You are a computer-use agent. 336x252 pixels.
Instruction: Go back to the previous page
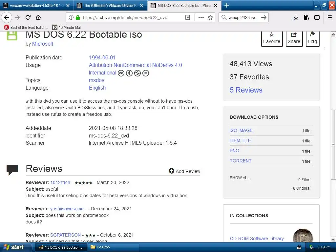tap(7, 17)
